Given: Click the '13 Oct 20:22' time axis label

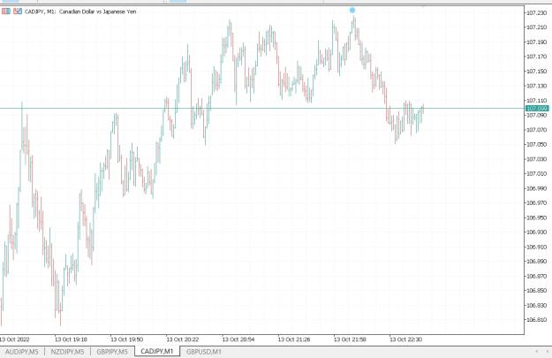Looking at the screenshot, I should point(182,339).
